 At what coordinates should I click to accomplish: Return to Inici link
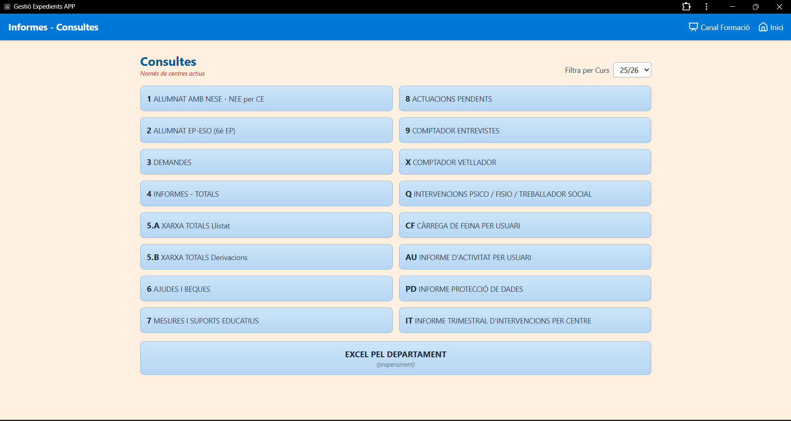coord(771,27)
